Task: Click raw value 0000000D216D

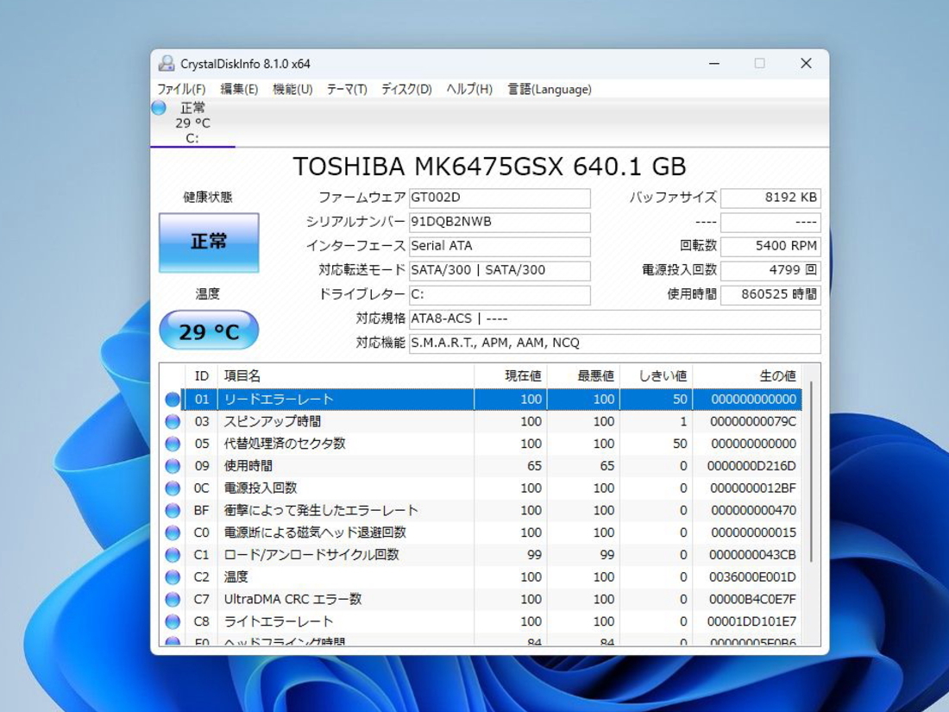Action: [x=751, y=466]
